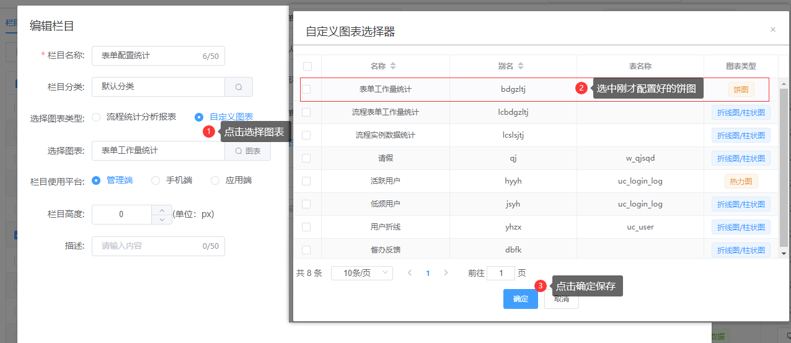Click the 确定 button to confirm
This screenshot has width=791, height=343.
click(x=520, y=299)
